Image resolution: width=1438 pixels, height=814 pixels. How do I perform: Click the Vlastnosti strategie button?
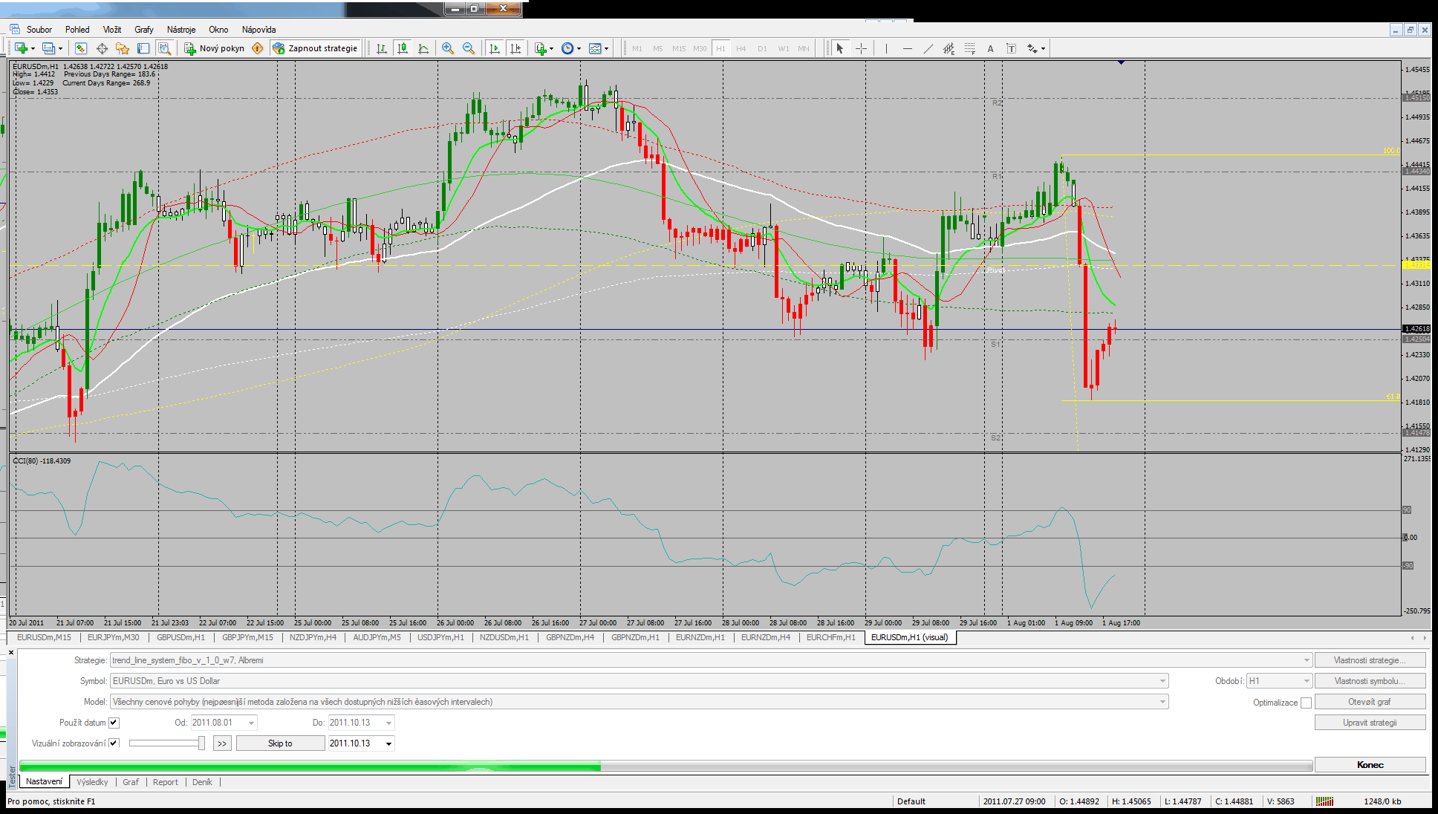(x=1370, y=660)
